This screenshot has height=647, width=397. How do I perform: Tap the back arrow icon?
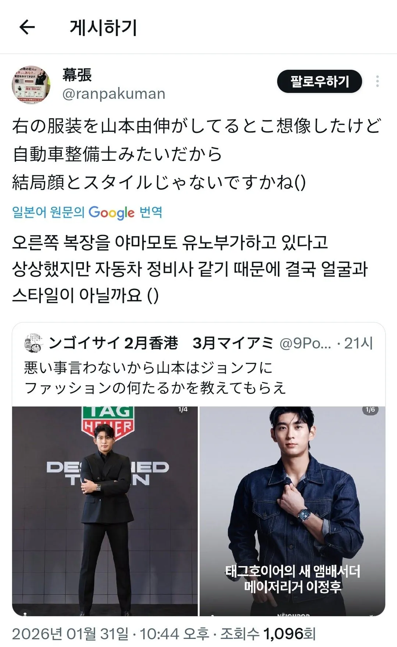click(27, 27)
